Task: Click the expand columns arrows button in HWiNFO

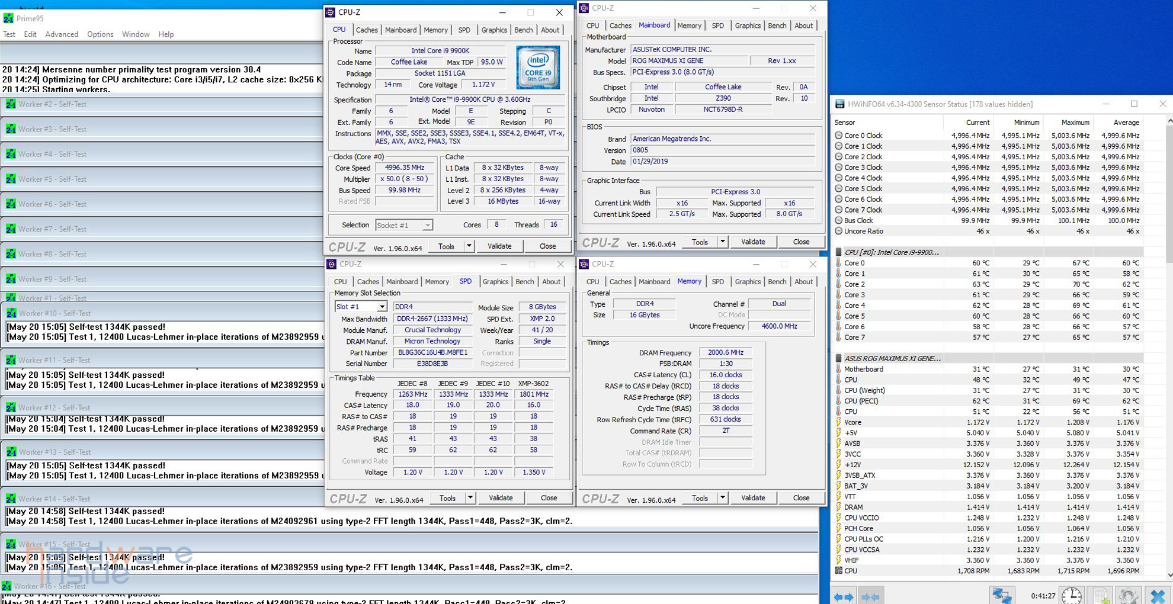Action: (844, 596)
